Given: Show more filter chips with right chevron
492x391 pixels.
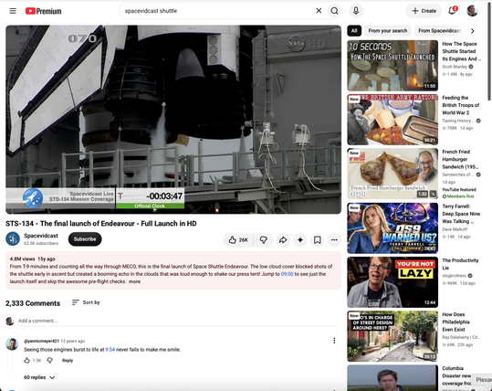Looking at the screenshot, I should click(x=472, y=31).
